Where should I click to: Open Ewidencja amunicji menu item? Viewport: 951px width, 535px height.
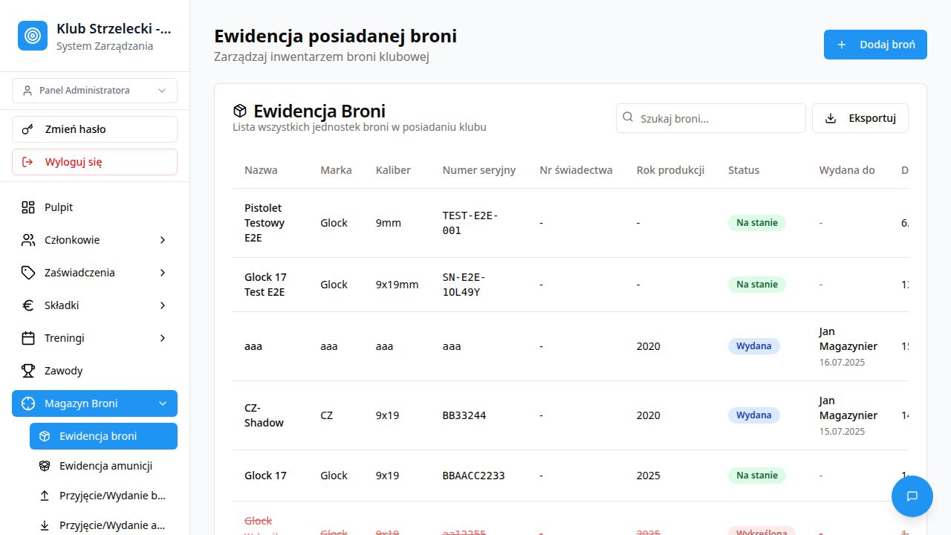tap(103, 466)
